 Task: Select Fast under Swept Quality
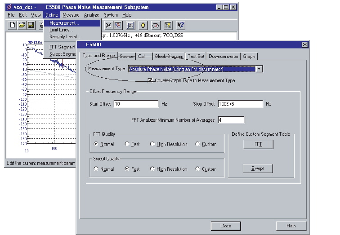[127, 169]
